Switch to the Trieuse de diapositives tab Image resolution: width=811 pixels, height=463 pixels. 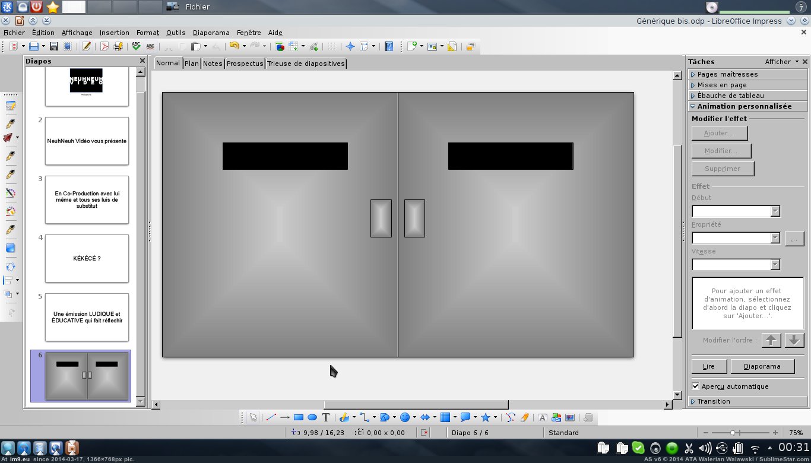pos(306,64)
